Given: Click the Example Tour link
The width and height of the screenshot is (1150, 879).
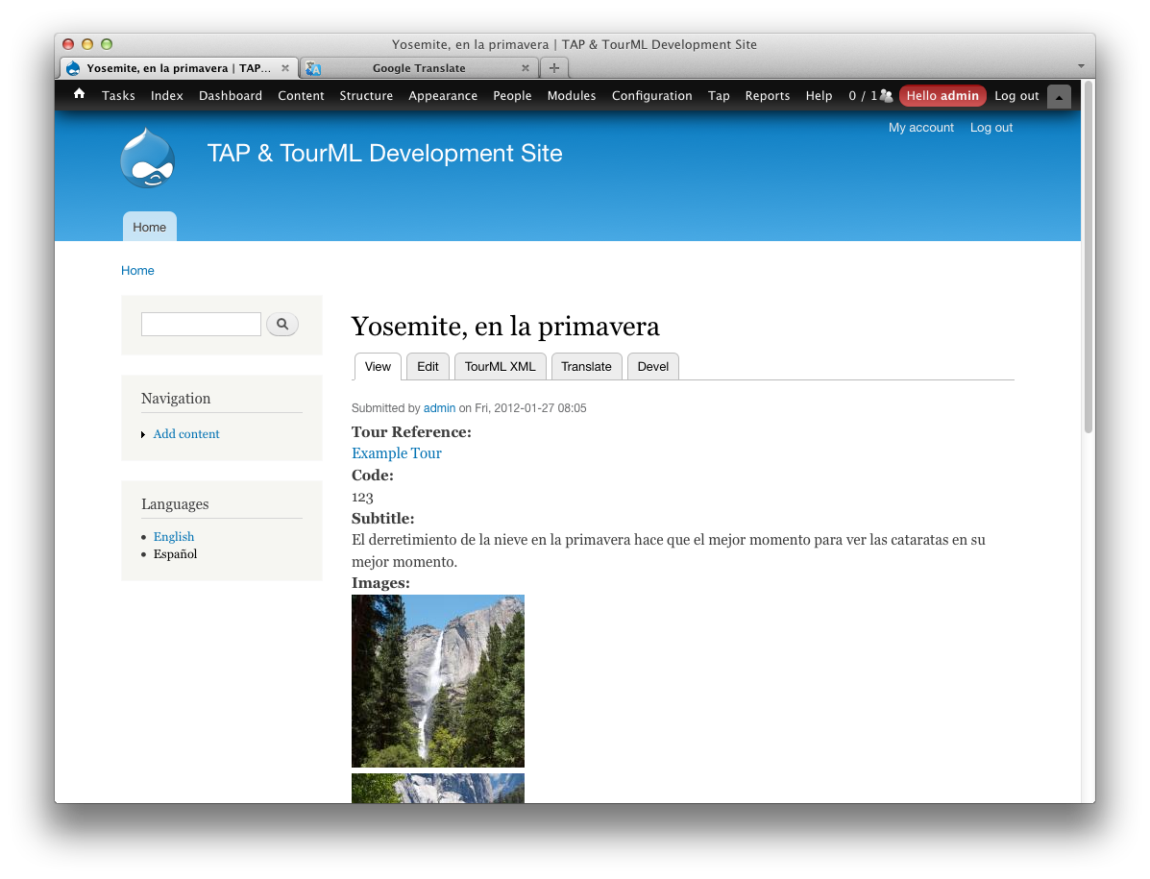Looking at the screenshot, I should tap(397, 453).
